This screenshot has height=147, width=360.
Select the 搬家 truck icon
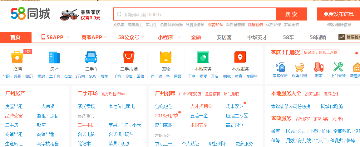(x=319, y=67)
